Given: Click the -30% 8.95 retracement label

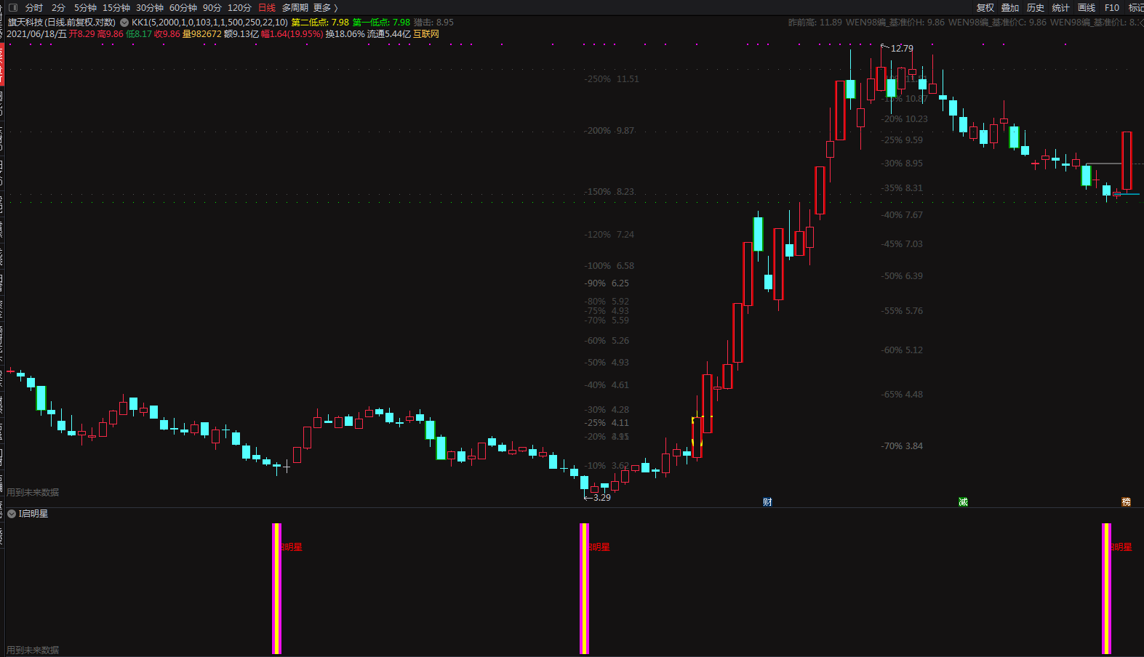Looking at the screenshot, I should [x=902, y=164].
